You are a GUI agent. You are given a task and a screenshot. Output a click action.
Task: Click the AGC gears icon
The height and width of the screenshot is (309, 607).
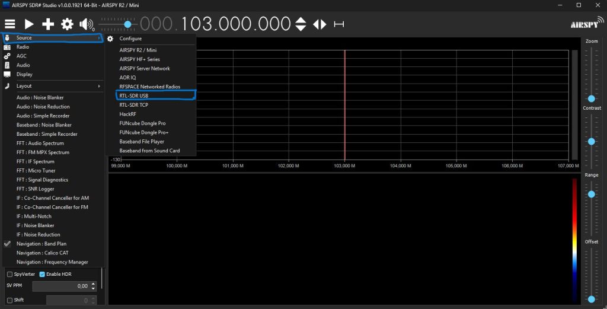pos(7,56)
